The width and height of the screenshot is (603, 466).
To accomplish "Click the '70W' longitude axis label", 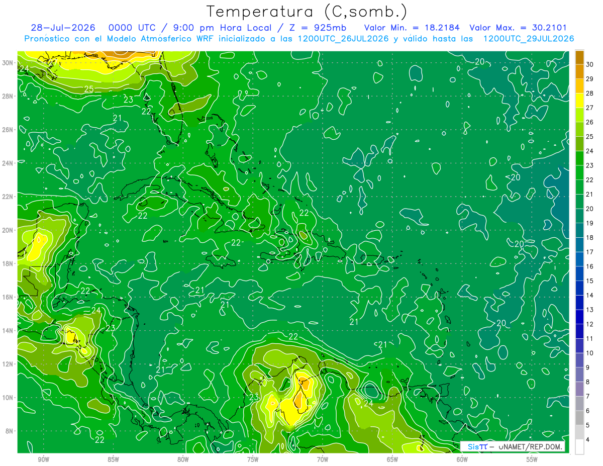I will (x=323, y=459).
